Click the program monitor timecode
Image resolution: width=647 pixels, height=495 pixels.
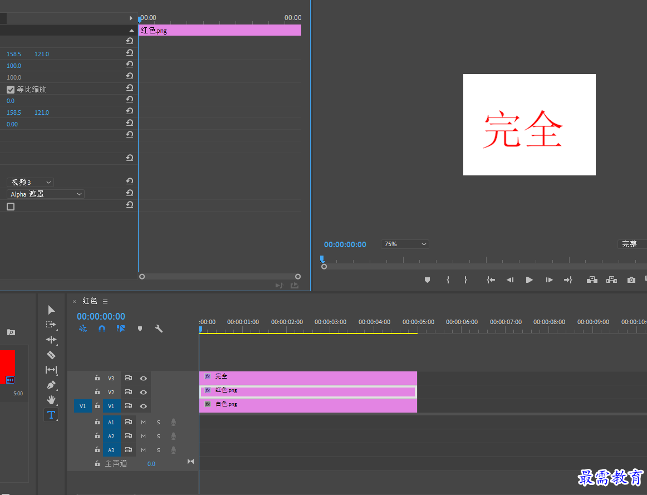click(x=345, y=244)
